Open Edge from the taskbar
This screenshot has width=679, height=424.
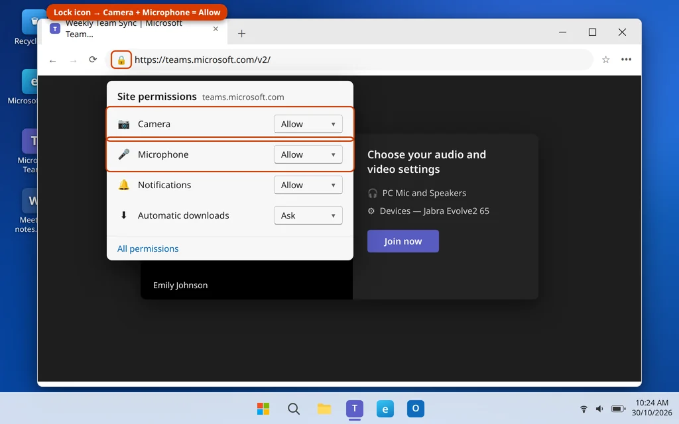385,408
